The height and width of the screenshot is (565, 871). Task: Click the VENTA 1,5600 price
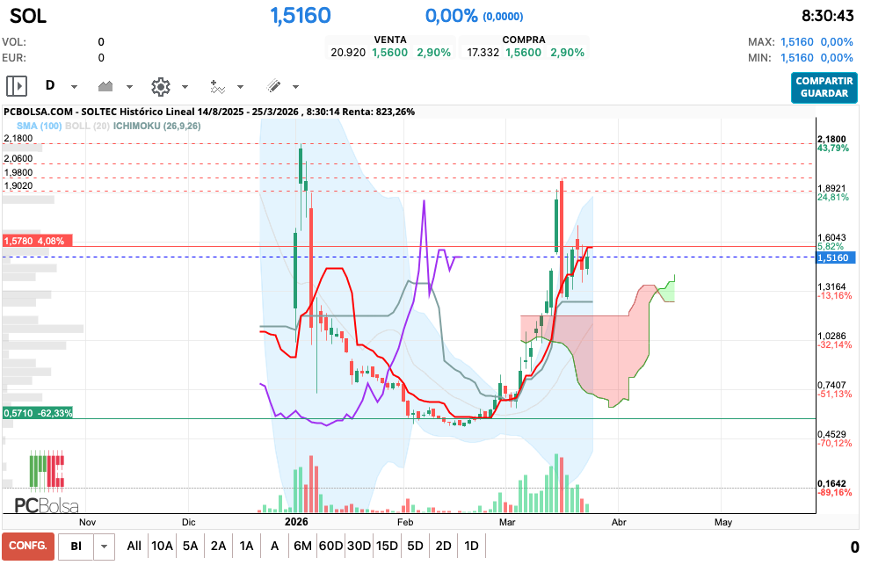390,53
